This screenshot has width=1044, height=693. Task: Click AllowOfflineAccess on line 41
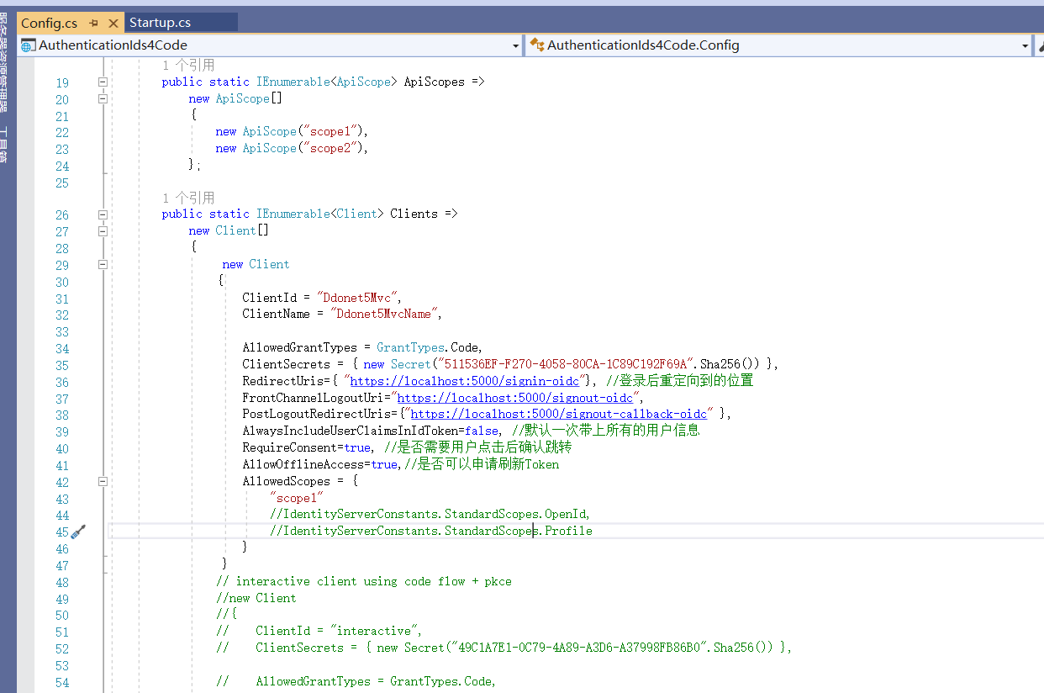[303, 464]
